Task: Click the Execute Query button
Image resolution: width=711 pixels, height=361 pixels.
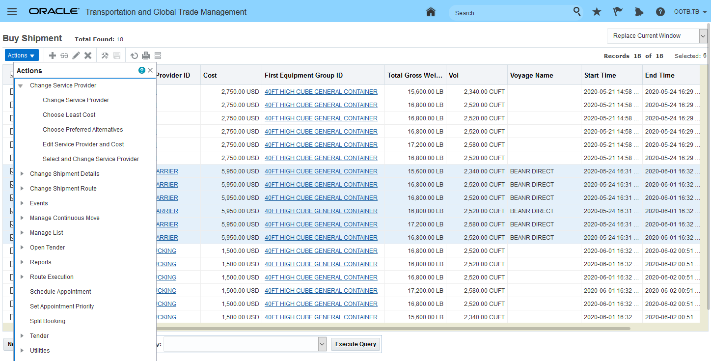Action: (x=355, y=344)
